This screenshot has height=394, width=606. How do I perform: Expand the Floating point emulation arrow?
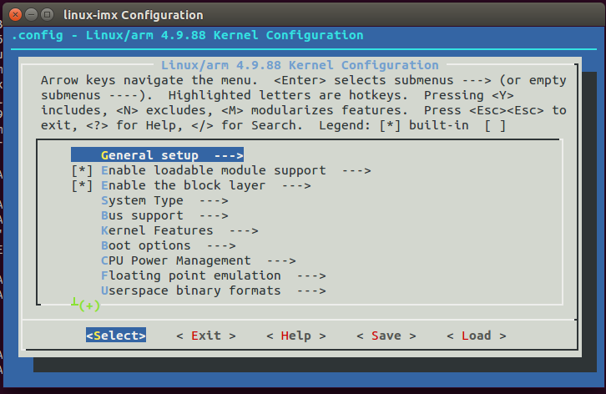click(x=311, y=275)
